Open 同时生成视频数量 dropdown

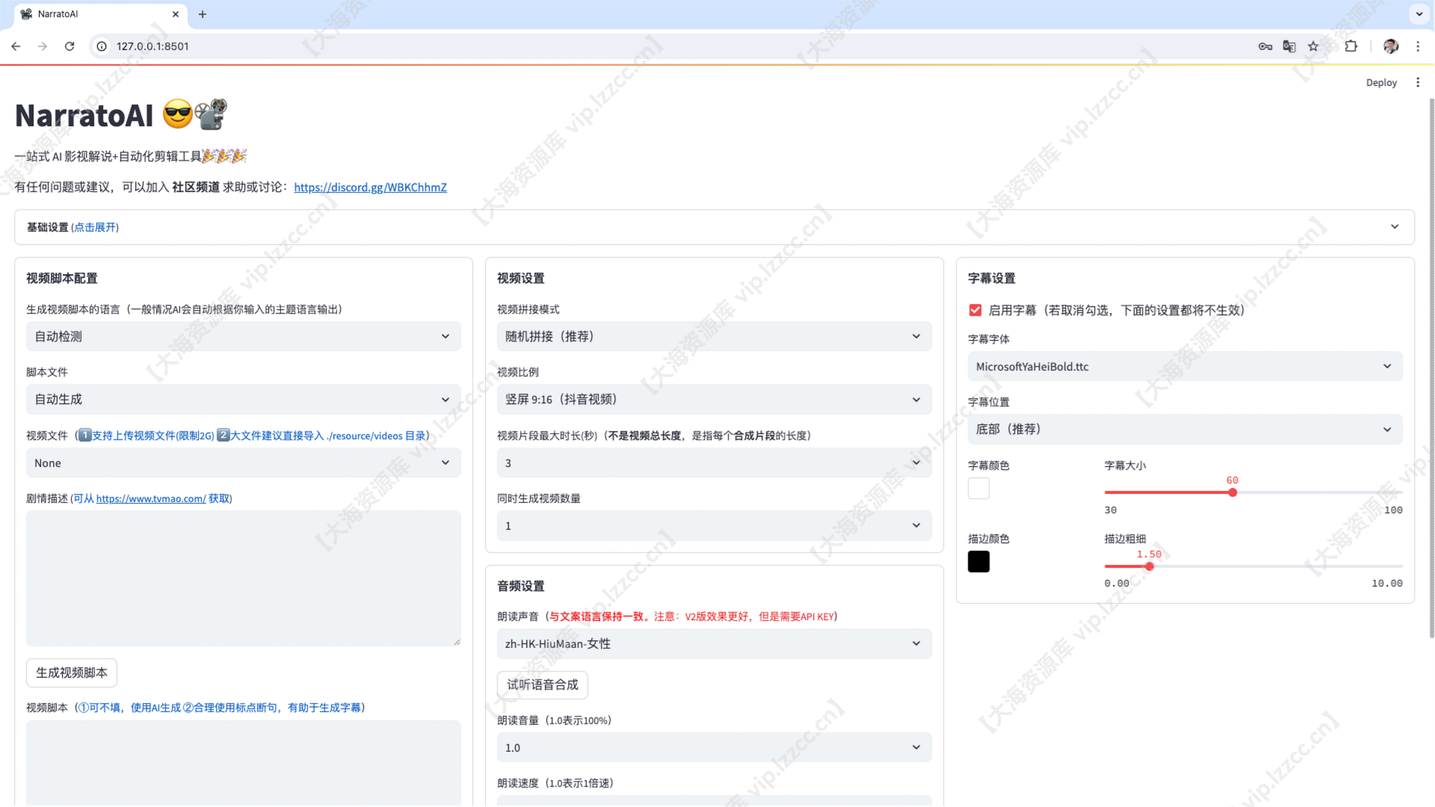point(715,526)
